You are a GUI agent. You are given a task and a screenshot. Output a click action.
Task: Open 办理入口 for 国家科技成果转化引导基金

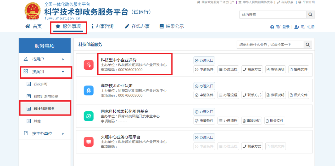tap(204, 112)
